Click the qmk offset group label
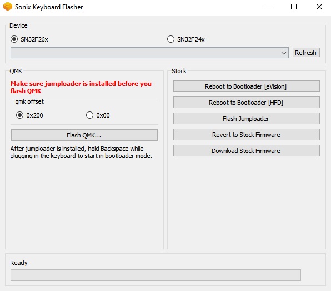The width and height of the screenshot is (331, 291). [29, 101]
